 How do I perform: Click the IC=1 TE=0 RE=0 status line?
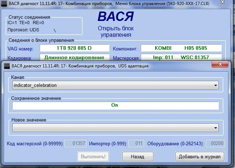[26, 23]
